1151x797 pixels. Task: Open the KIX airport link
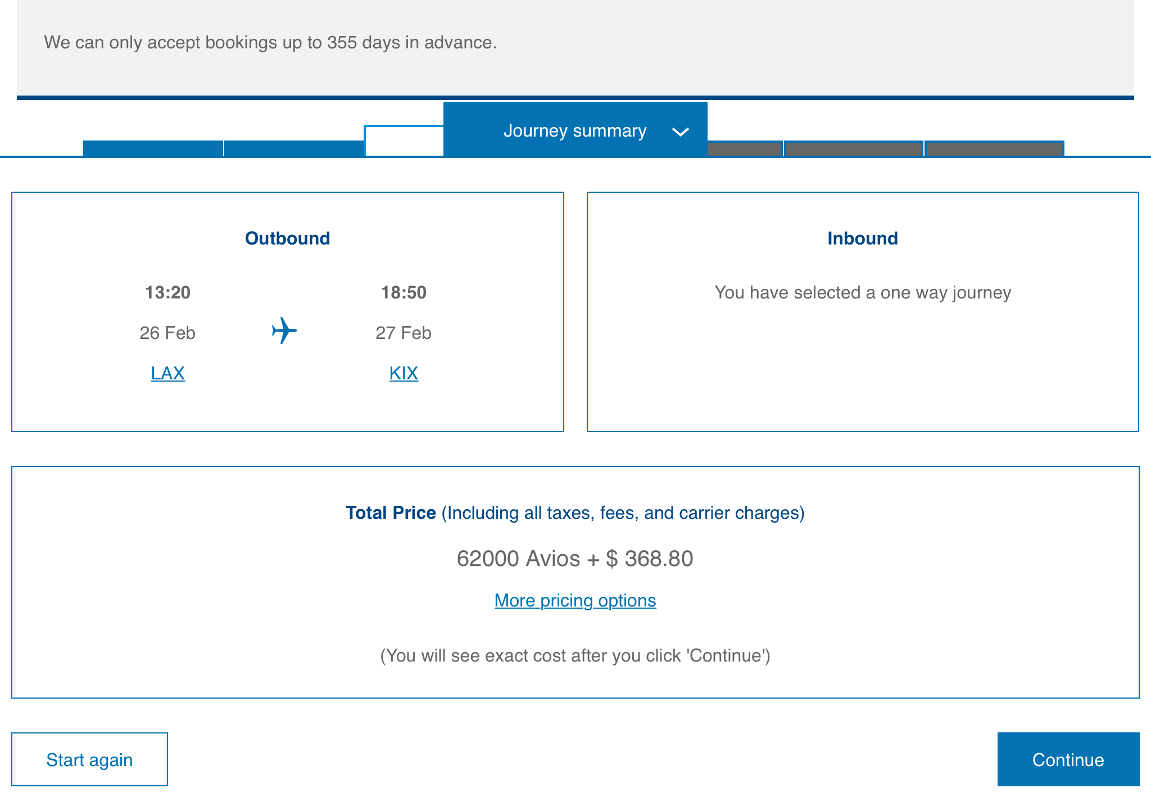(x=404, y=373)
